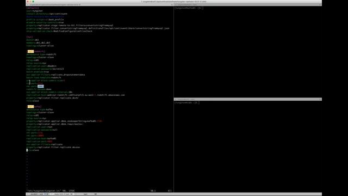Click the datasource-type=kafka line
348x196 pixels.
click(40, 109)
